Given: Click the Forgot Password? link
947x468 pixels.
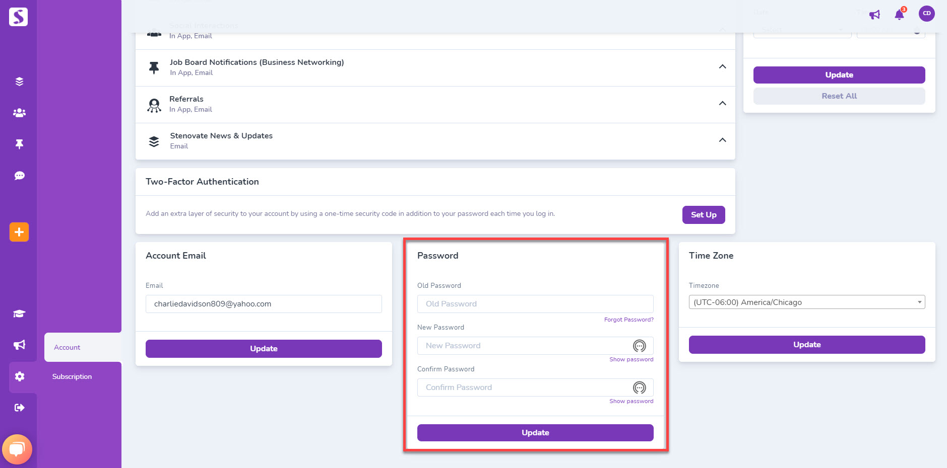Looking at the screenshot, I should coord(629,320).
